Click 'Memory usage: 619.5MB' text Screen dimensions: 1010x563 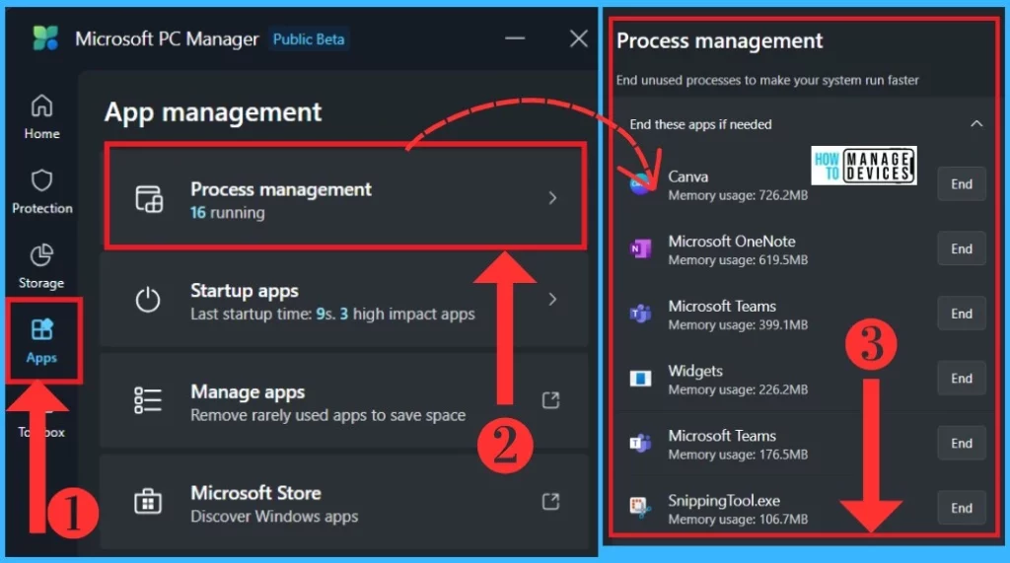click(x=738, y=260)
